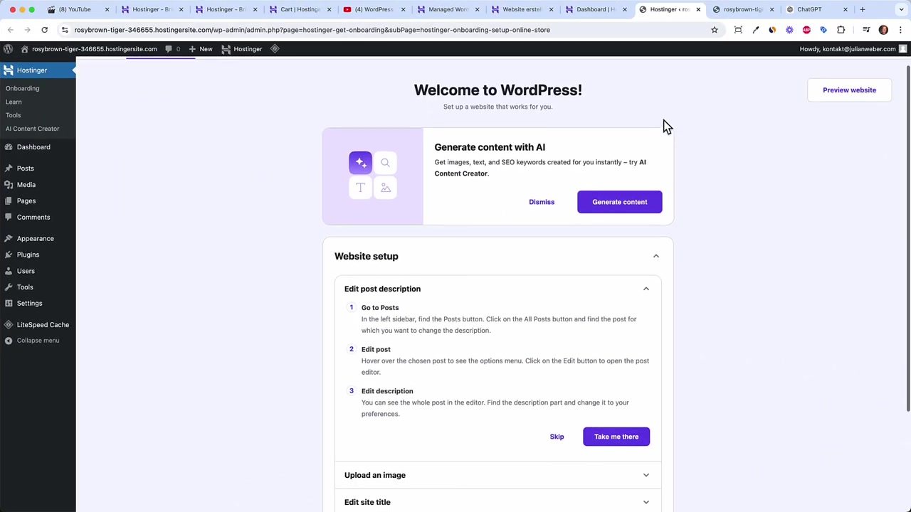Open Pages in the sidebar

coord(26,201)
